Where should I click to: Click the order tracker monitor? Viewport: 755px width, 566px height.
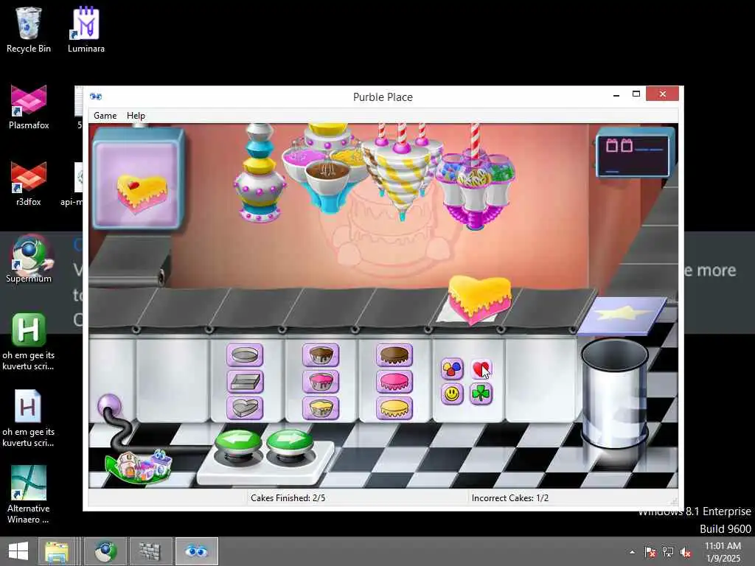[634, 153]
